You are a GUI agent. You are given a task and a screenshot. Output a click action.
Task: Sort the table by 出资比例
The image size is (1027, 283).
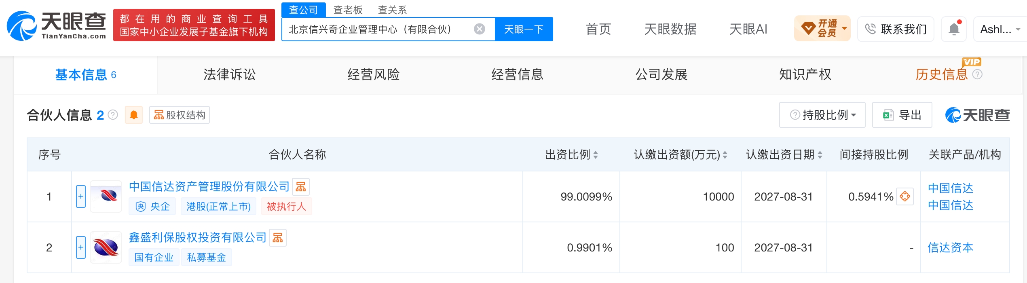(596, 155)
